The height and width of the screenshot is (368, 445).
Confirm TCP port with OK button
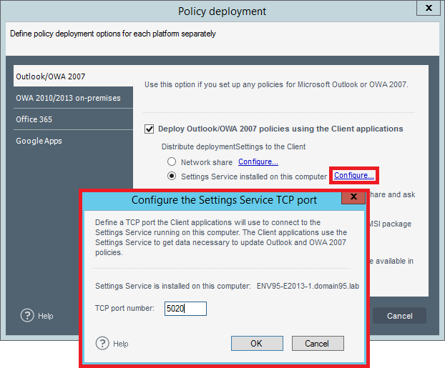257,343
